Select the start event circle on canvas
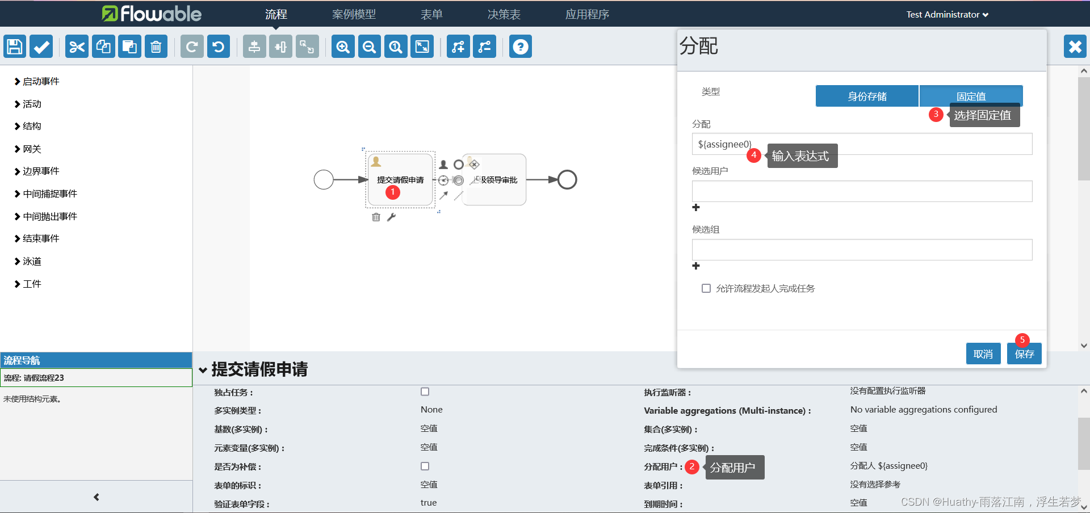 tap(324, 180)
